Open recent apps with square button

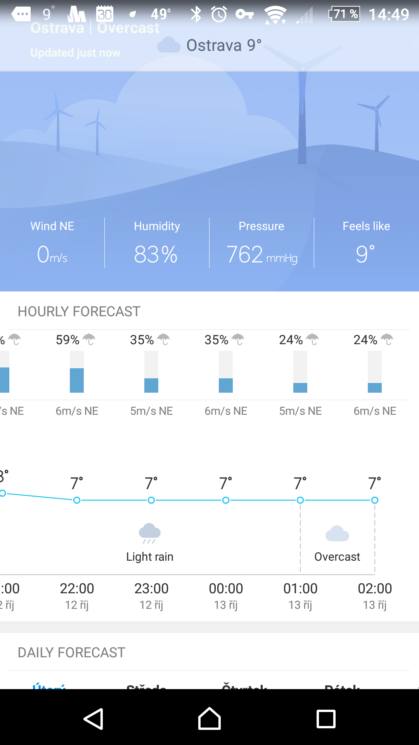point(326,719)
